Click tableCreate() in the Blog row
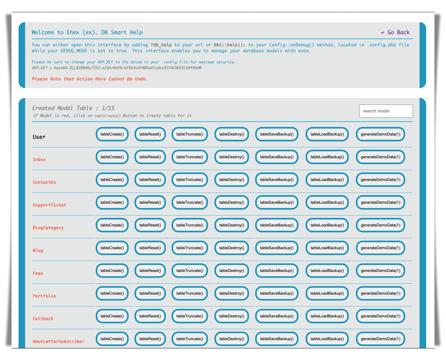The height and width of the screenshot is (360, 446). [x=112, y=248]
